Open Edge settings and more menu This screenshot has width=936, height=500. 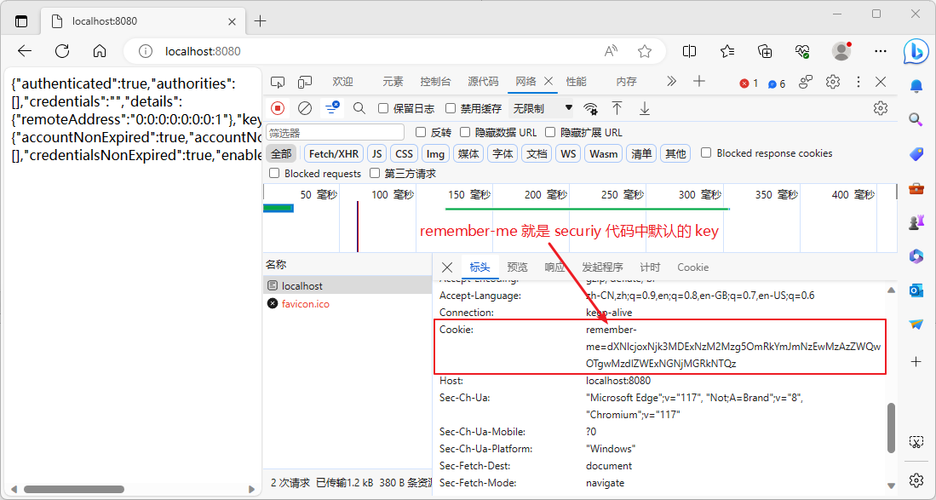coord(880,51)
